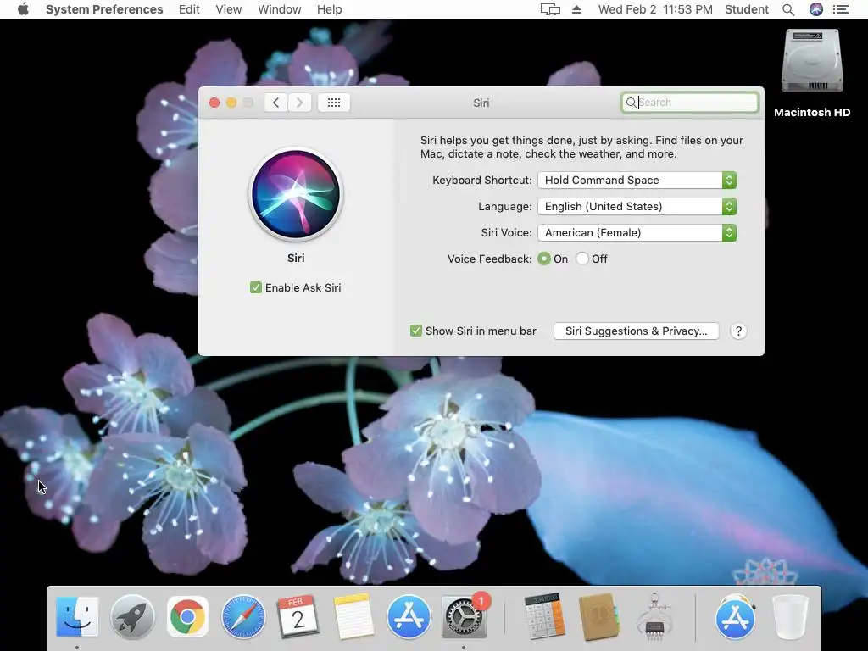Toggle Enable Ask Siri checkbox
The image size is (868, 651).
256,287
